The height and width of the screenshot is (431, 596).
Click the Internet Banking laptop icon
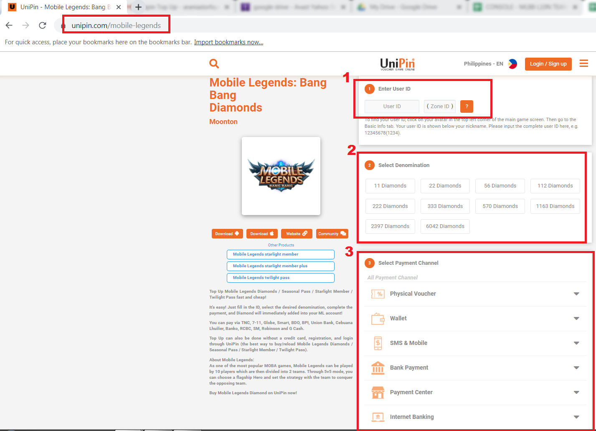pos(378,417)
